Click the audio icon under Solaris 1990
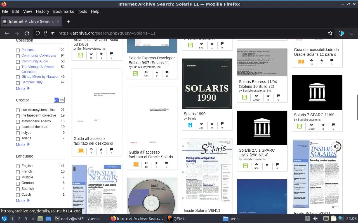 tap(190, 125)
